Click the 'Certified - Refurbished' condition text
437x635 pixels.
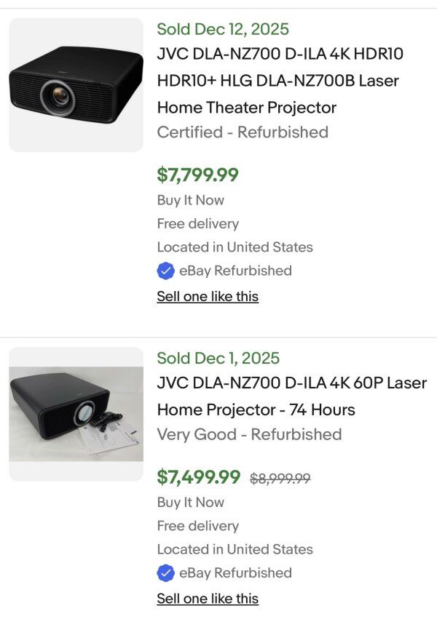pos(243,132)
